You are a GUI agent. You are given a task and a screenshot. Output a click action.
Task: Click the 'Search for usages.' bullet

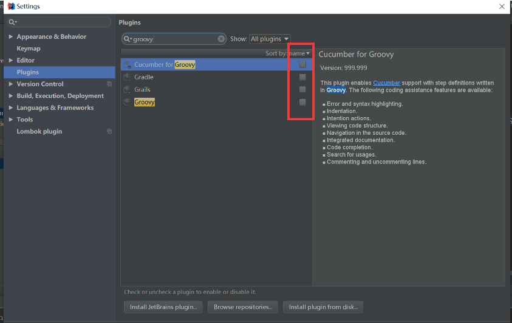point(351,155)
